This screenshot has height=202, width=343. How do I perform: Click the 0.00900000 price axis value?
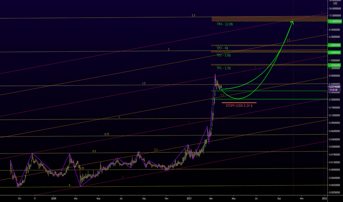coord(335,170)
